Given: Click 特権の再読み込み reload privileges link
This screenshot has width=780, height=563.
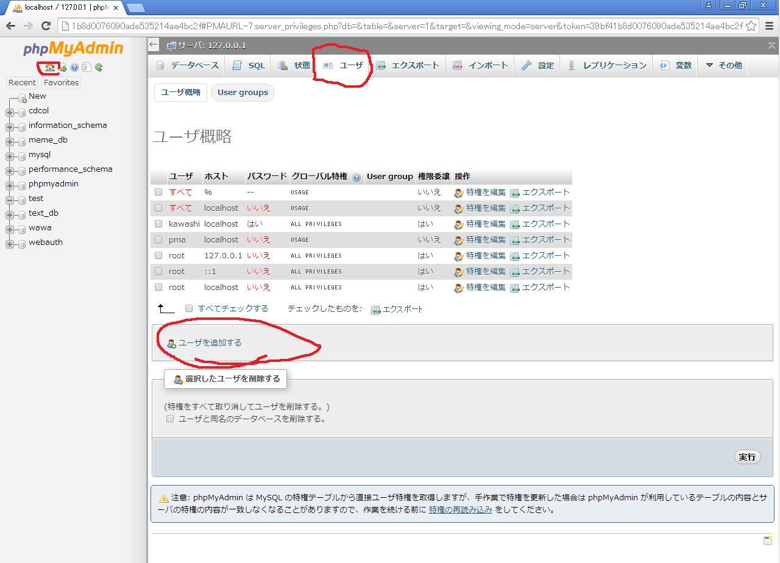Looking at the screenshot, I should click(x=460, y=510).
